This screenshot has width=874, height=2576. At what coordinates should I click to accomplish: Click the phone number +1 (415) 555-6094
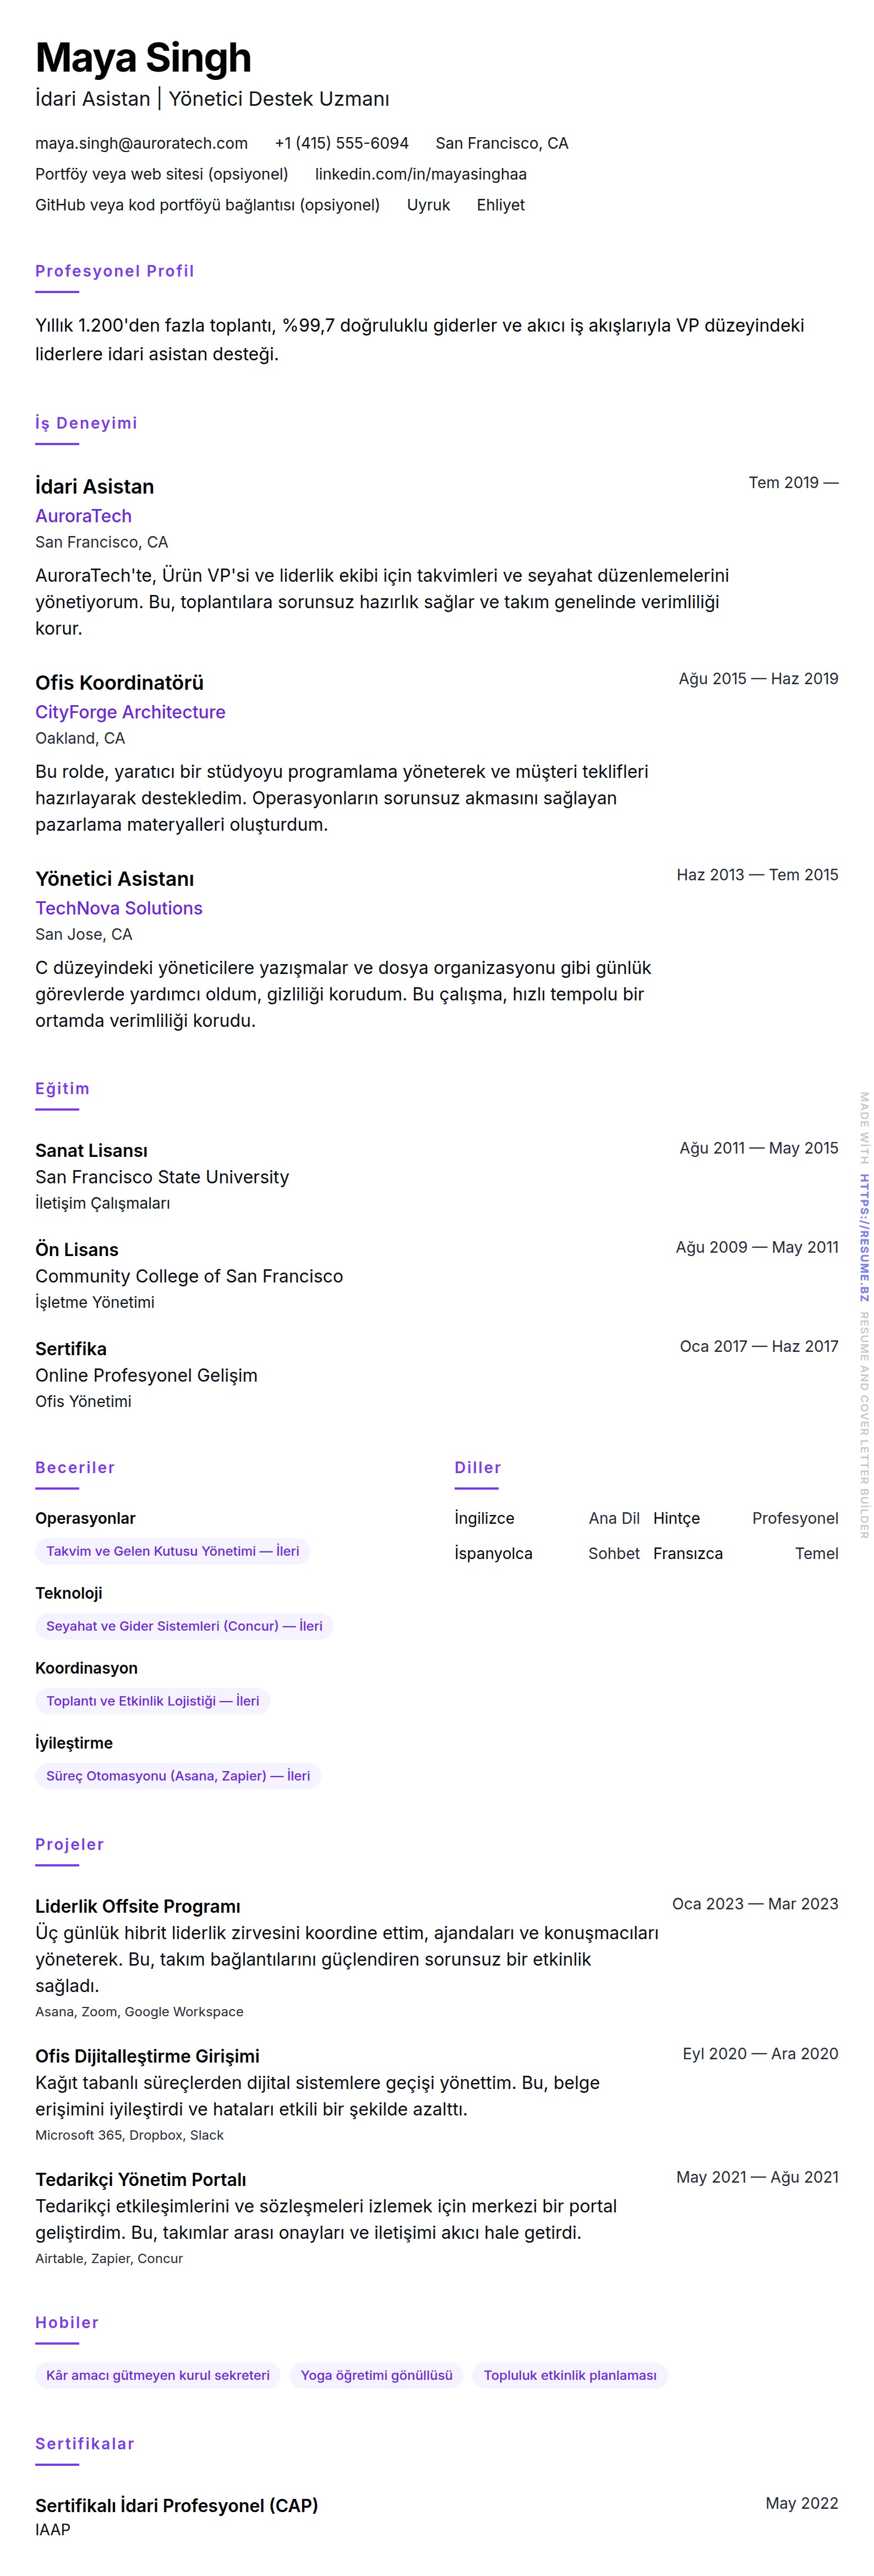pos(342,143)
